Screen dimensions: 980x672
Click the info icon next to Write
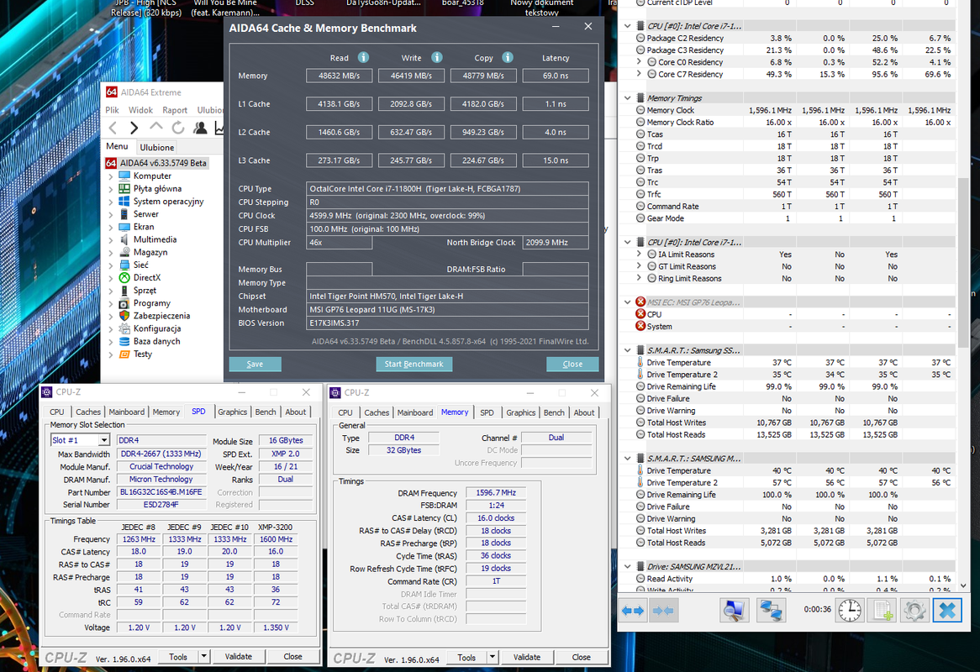[437, 57]
